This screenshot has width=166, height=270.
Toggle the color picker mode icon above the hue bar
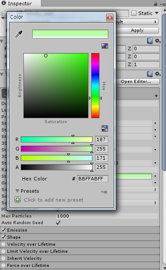pos(105,46)
